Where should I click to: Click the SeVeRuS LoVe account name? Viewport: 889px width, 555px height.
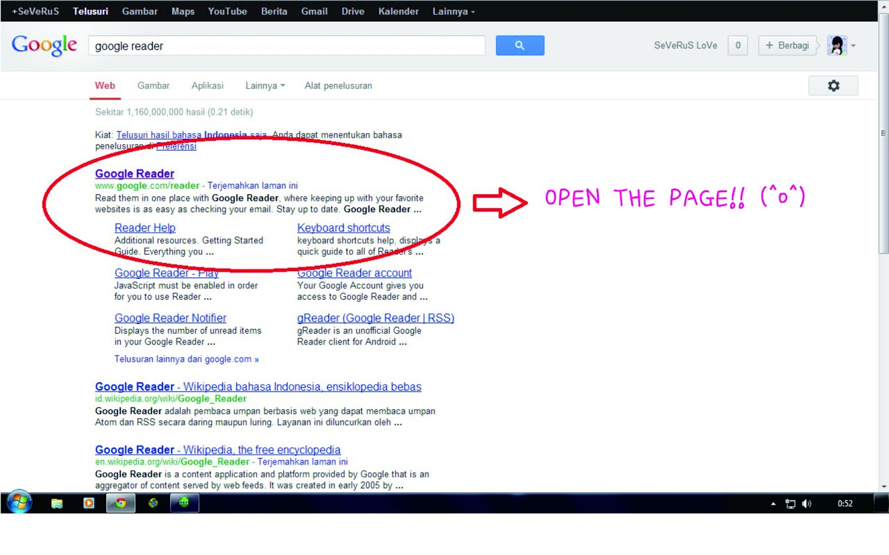(x=686, y=46)
